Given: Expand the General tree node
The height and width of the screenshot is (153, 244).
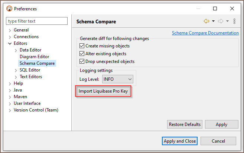Looking at the screenshot, I should [x=10, y=30].
